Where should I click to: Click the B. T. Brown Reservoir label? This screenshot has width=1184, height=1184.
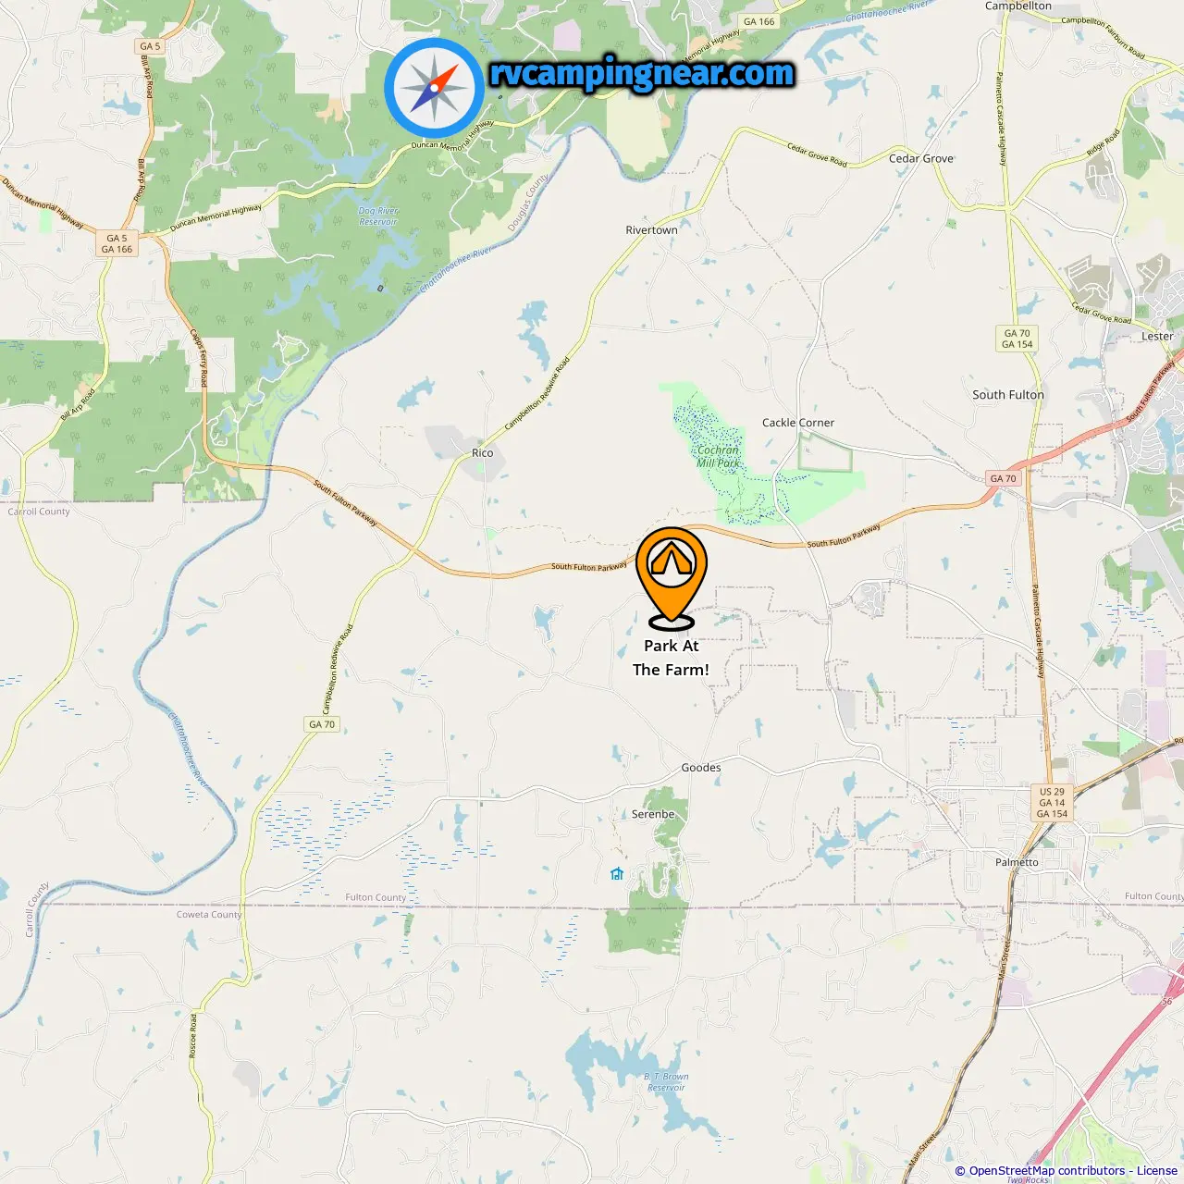(x=666, y=1081)
